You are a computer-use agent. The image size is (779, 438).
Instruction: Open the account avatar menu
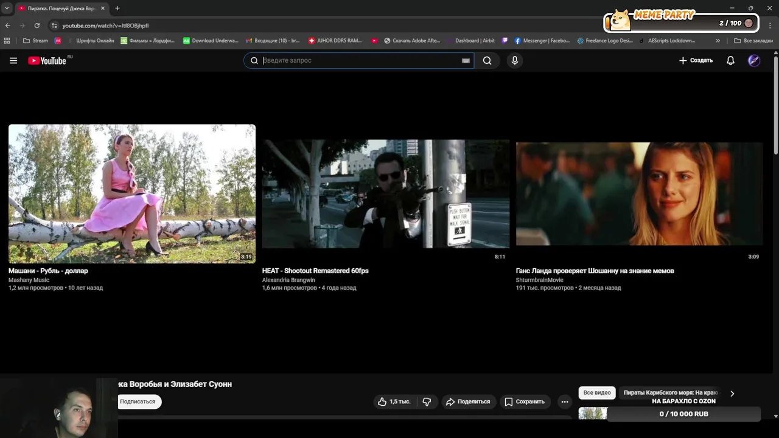coord(754,60)
